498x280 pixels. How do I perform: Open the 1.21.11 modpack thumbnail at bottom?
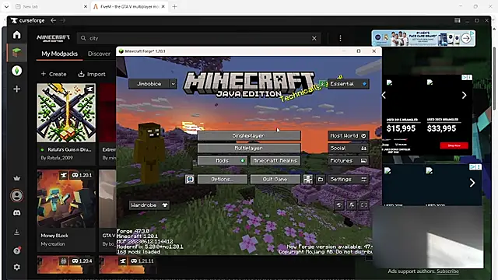click(127, 264)
